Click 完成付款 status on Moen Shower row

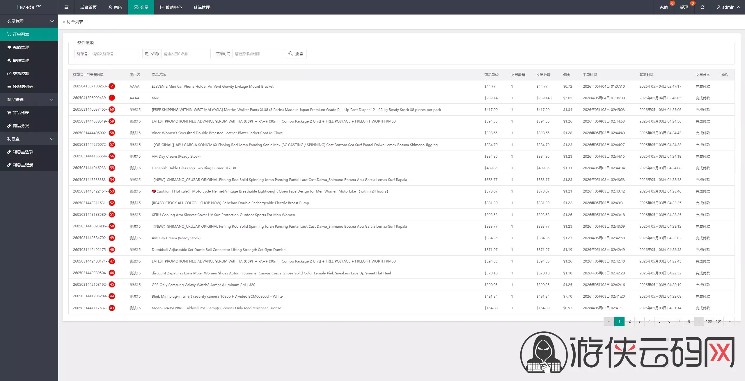(703, 308)
